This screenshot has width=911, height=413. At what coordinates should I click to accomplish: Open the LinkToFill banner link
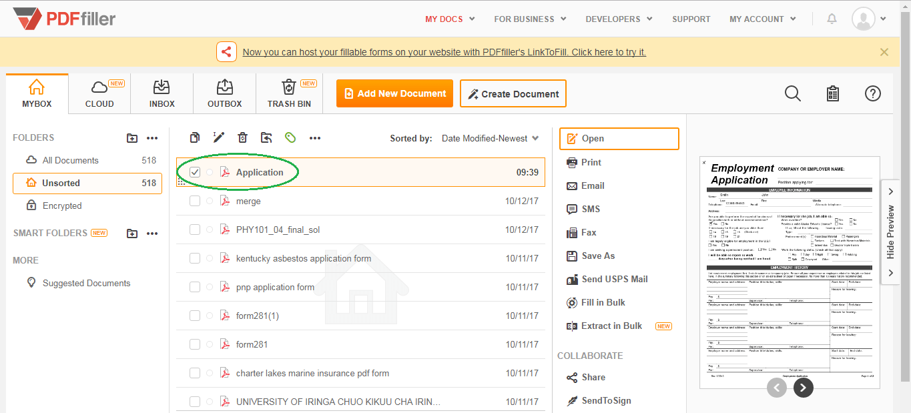pos(444,52)
